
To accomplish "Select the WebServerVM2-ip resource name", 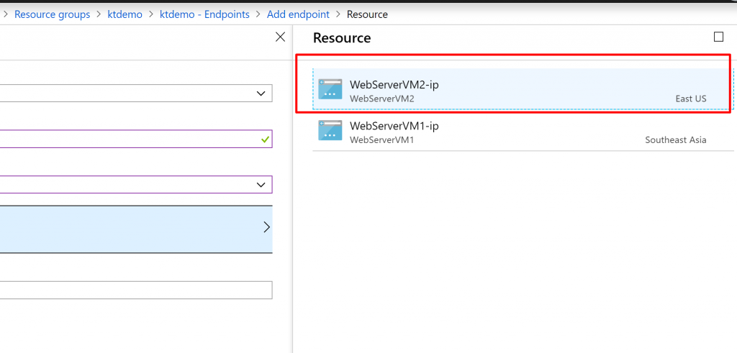I will point(394,85).
